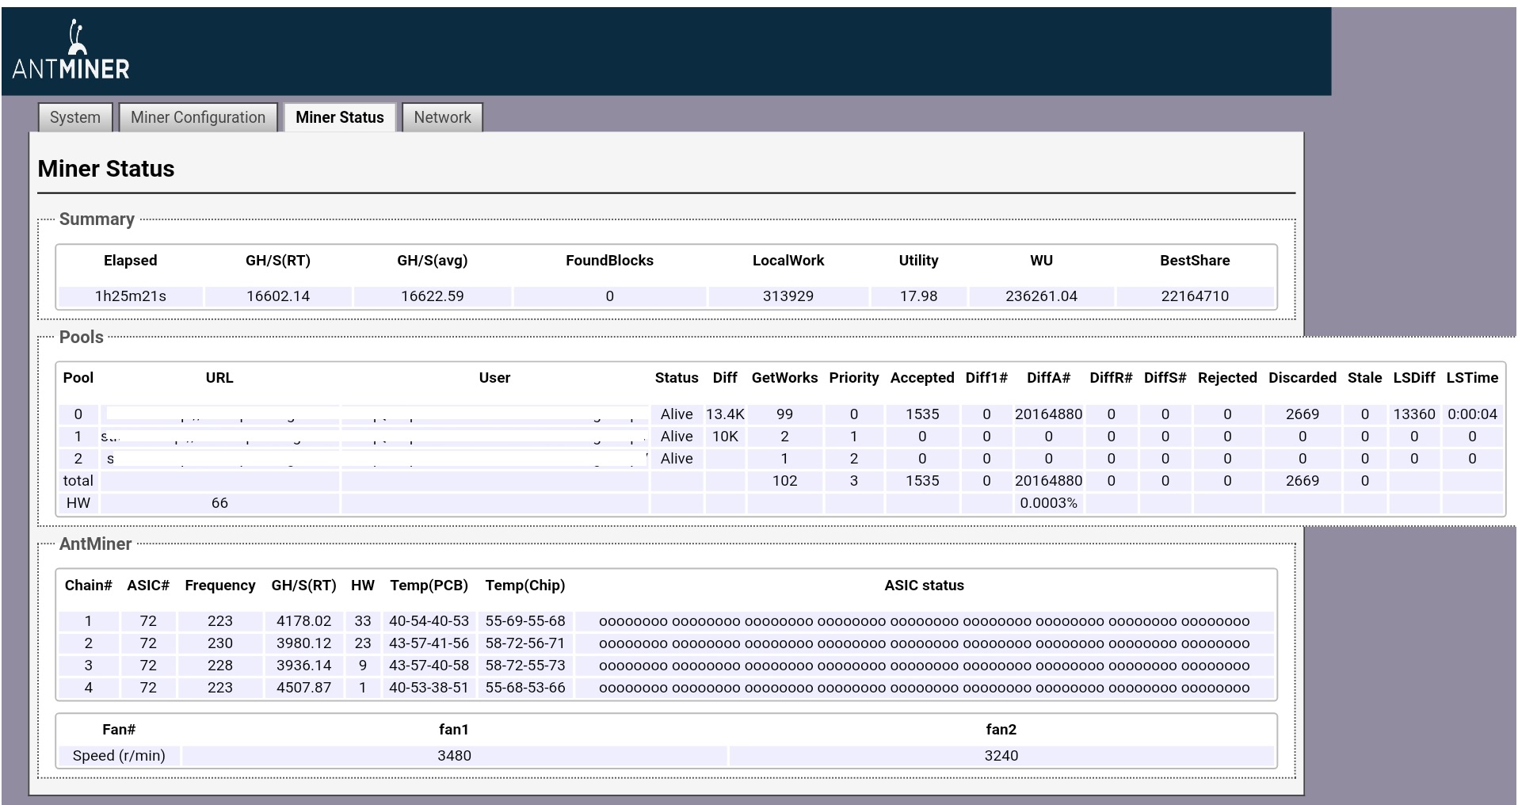
Task: Click the HW error rate 0.0003%
Action: (x=1049, y=503)
